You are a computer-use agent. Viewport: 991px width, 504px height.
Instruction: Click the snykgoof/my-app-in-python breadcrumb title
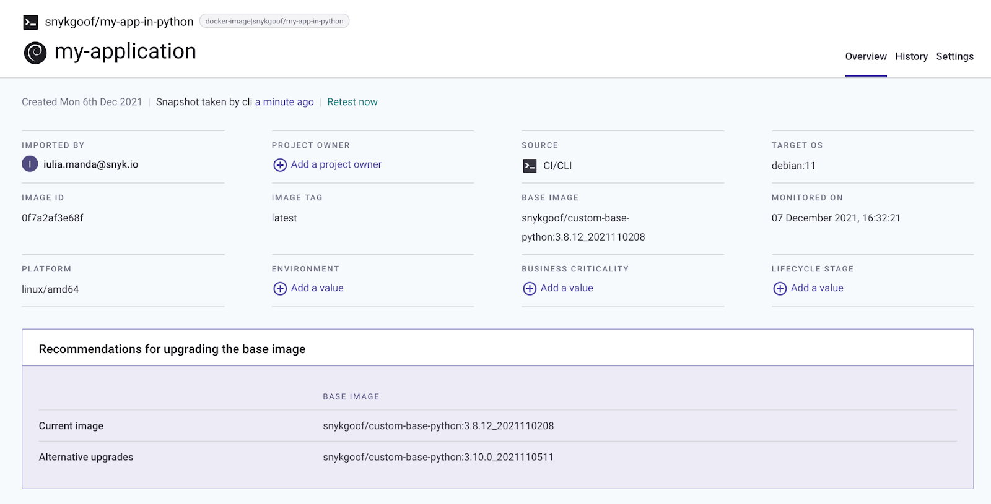click(119, 22)
